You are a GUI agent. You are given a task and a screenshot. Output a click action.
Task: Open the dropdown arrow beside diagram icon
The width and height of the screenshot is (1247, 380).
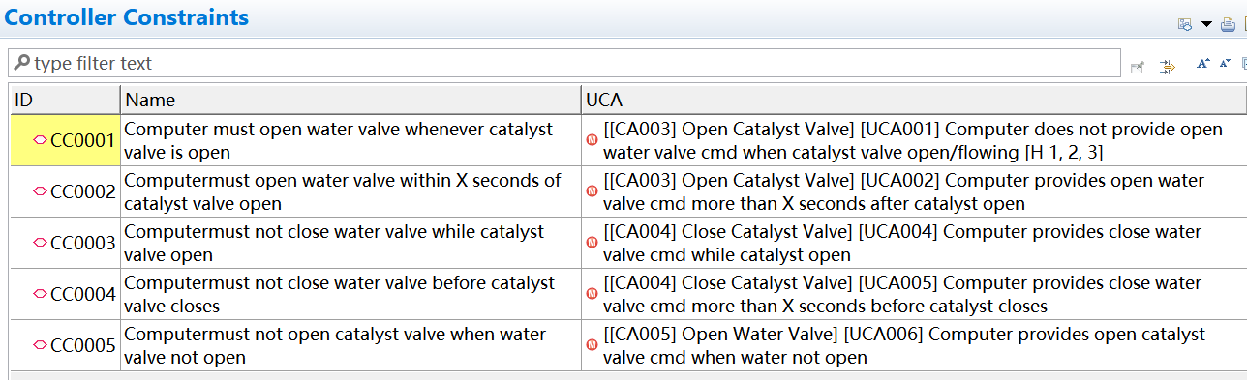[x=1206, y=23]
